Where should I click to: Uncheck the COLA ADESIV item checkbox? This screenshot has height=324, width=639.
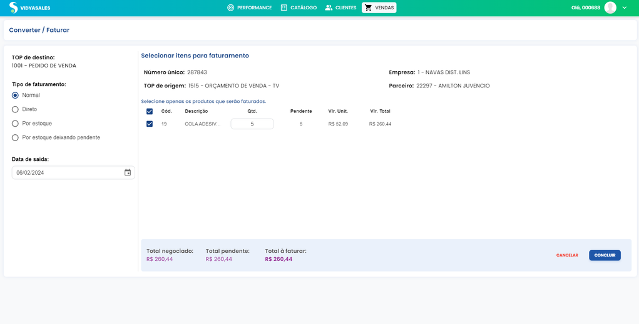coord(150,124)
